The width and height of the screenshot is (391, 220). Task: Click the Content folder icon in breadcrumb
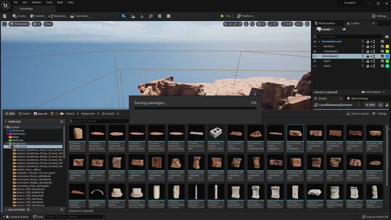62,114
